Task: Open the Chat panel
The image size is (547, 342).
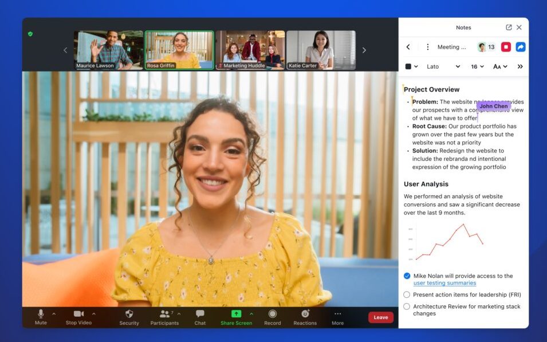Action: pyautogui.click(x=200, y=314)
